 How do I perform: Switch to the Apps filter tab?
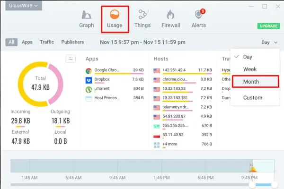[x=27, y=42]
